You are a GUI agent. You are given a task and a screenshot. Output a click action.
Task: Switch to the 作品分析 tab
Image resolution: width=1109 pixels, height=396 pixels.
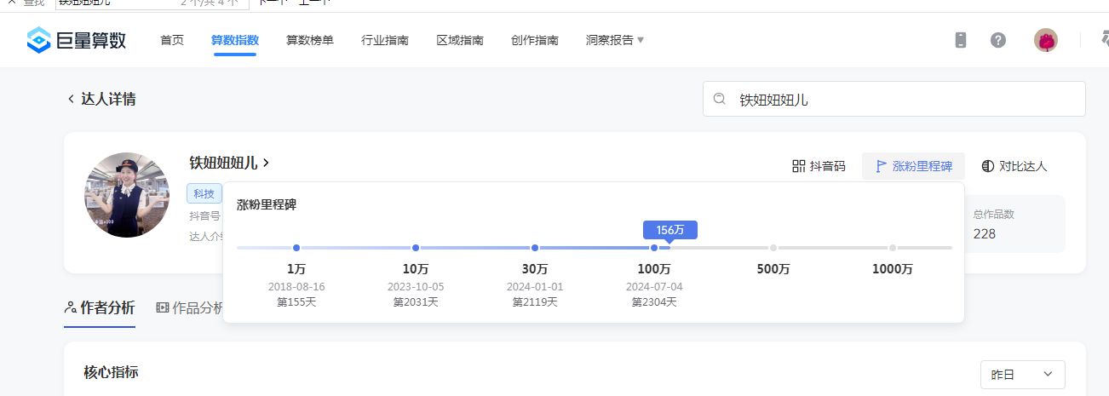point(190,307)
